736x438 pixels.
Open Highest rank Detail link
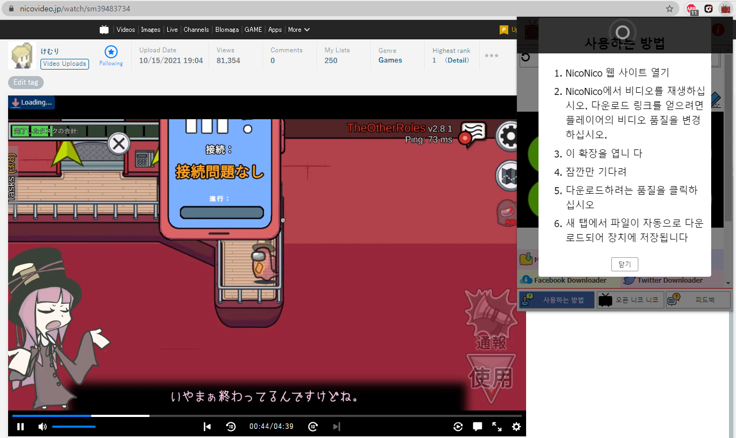(x=457, y=60)
